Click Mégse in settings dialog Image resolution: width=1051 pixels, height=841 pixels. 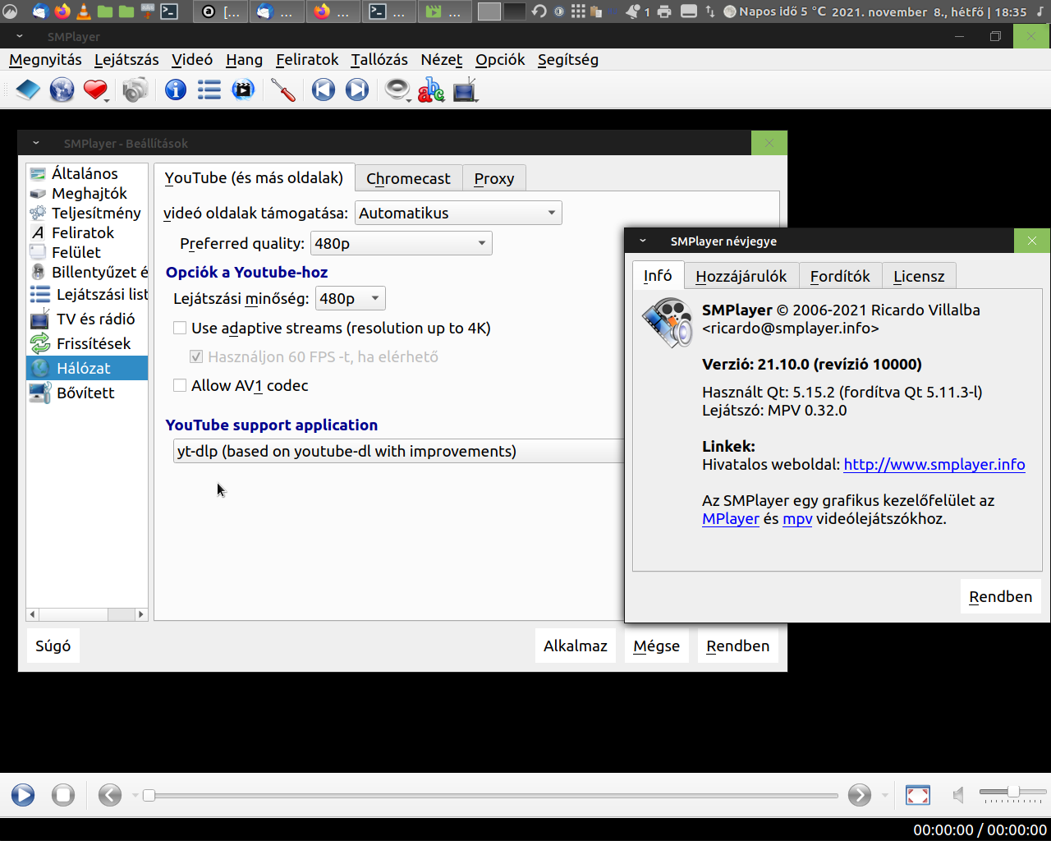pos(656,646)
